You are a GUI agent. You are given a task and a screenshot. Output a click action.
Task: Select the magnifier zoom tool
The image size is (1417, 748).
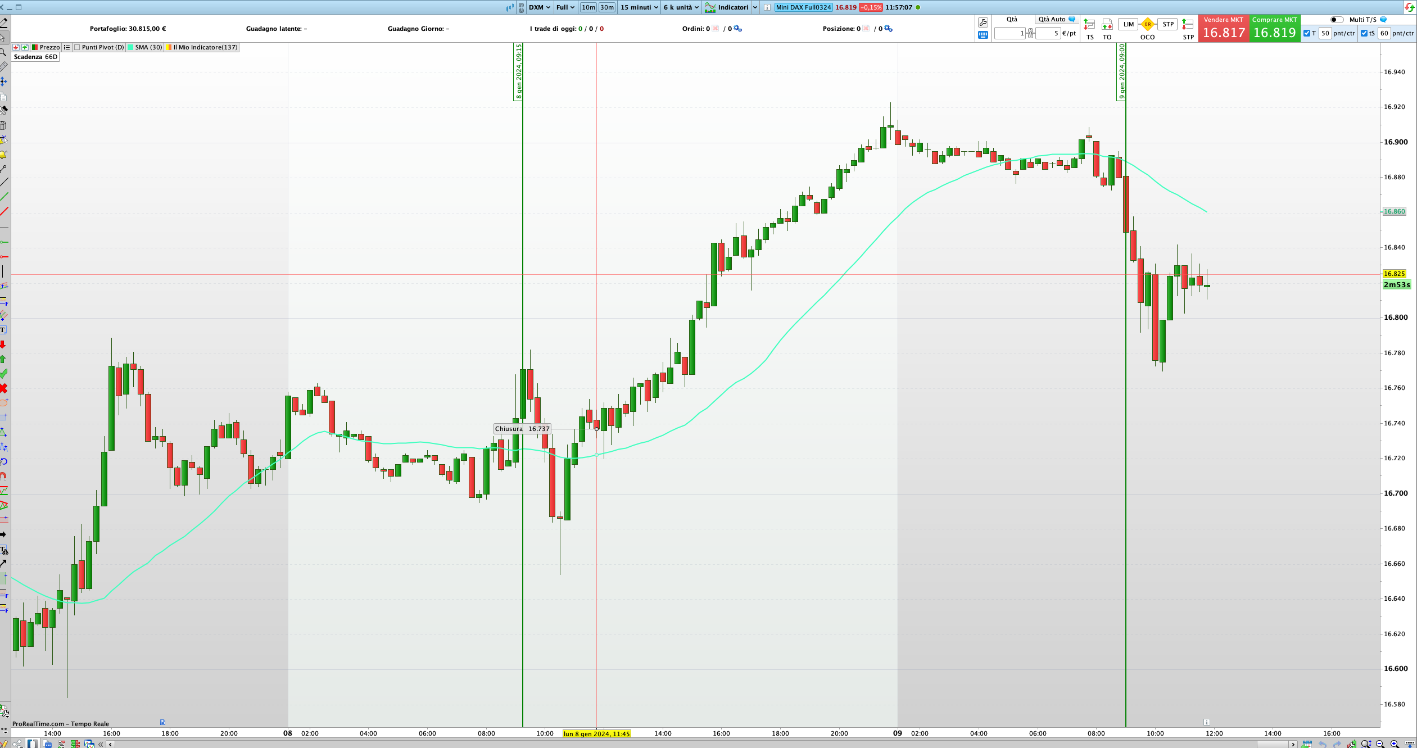[3, 52]
